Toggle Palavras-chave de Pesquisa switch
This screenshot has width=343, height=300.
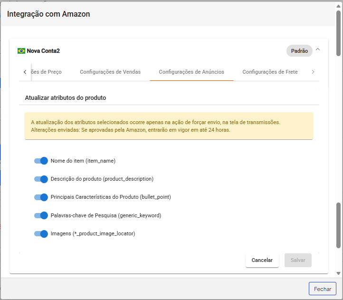41,215
